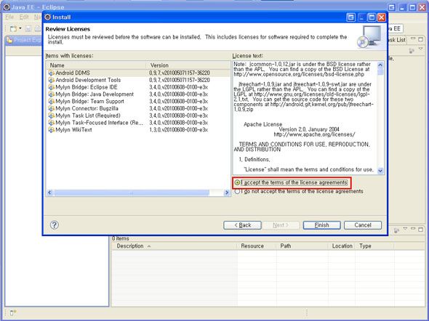429x321 pixels.
Task: Open the File menu in Eclipse window
Action: (9, 17)
